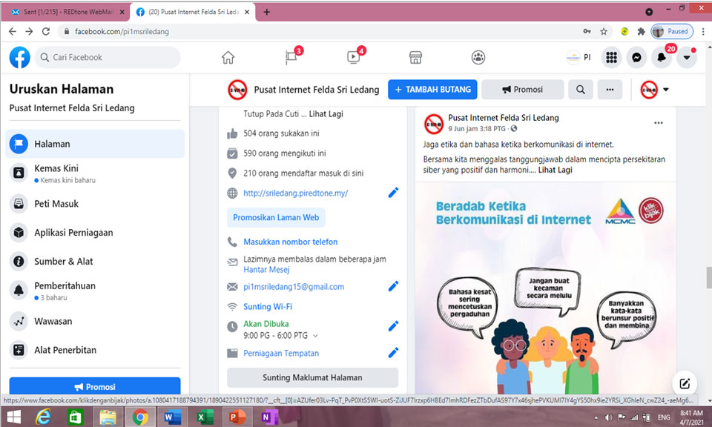Open Pages flag icon with 3 notifications

click(x=291, y=58)
